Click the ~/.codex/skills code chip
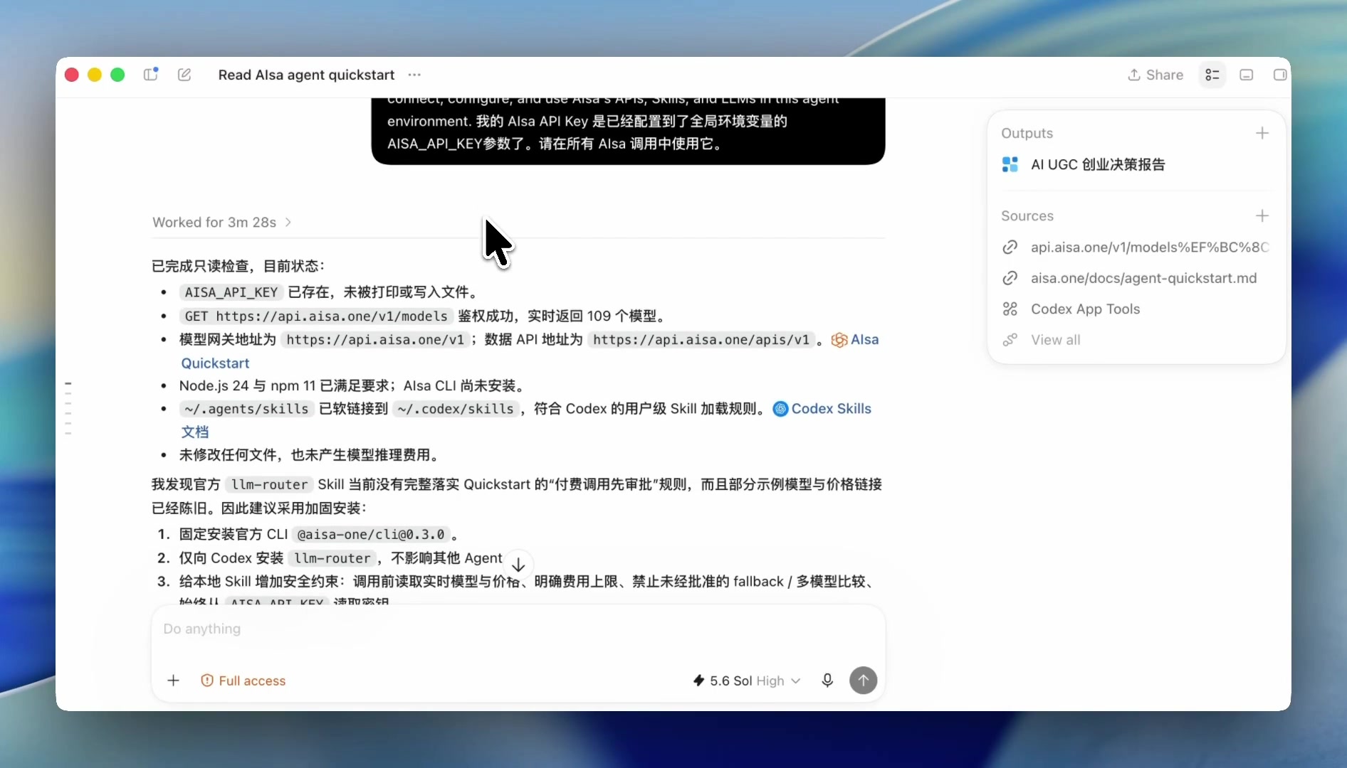 tap(456, 408)
